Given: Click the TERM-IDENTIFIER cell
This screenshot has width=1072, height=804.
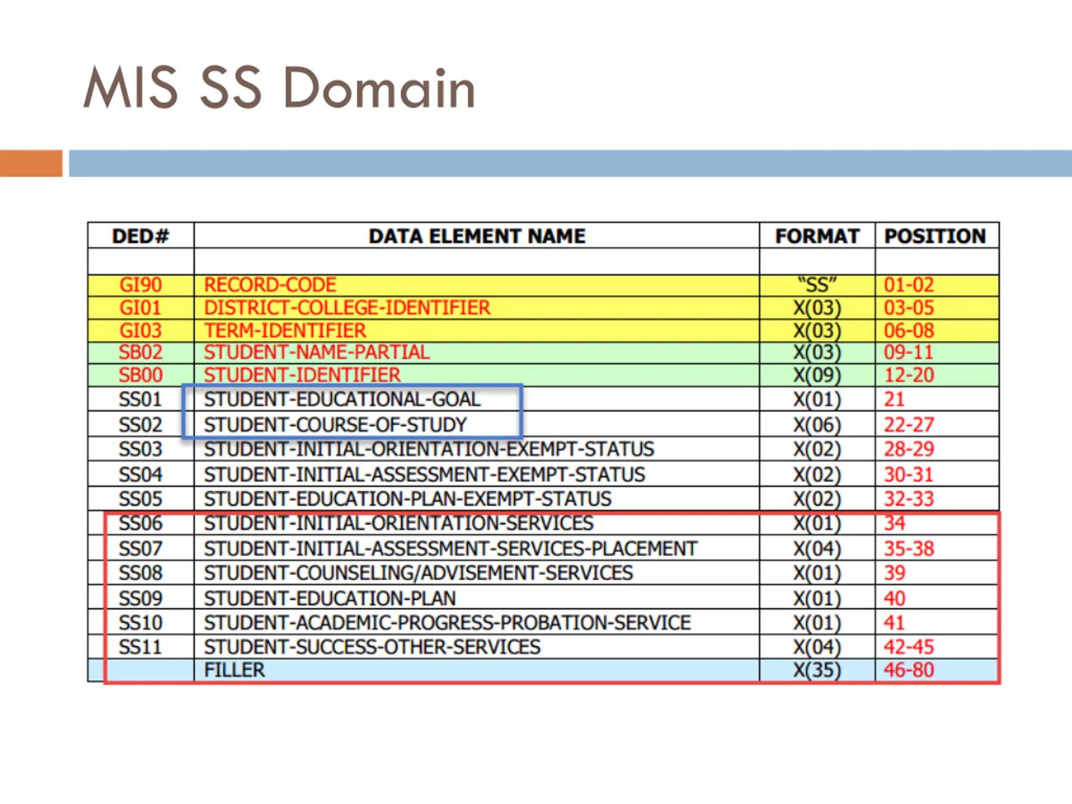Looking at the screenshot, I should [285, 330].
